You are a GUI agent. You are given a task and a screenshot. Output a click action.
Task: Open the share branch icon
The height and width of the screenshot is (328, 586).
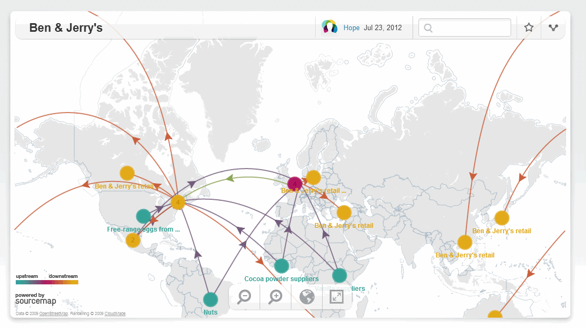(553, 27)
